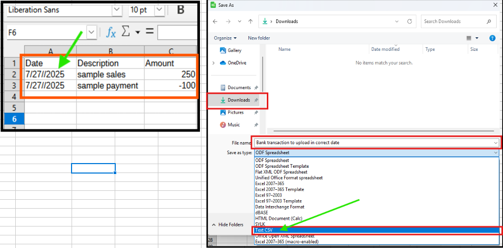This screenshot has height=248, width=503.
Task: Go forward in Save As dialog
Action: (x=228, y=21)
